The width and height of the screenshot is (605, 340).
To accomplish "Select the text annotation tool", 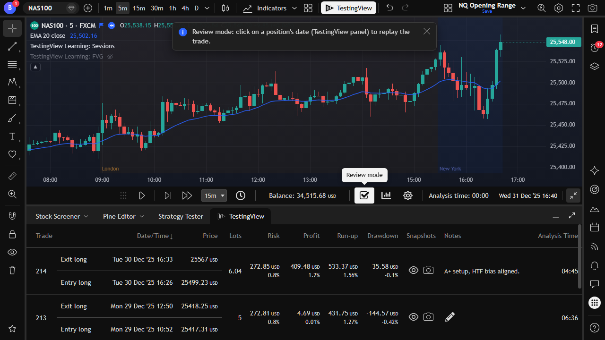I will coord(12,136).
